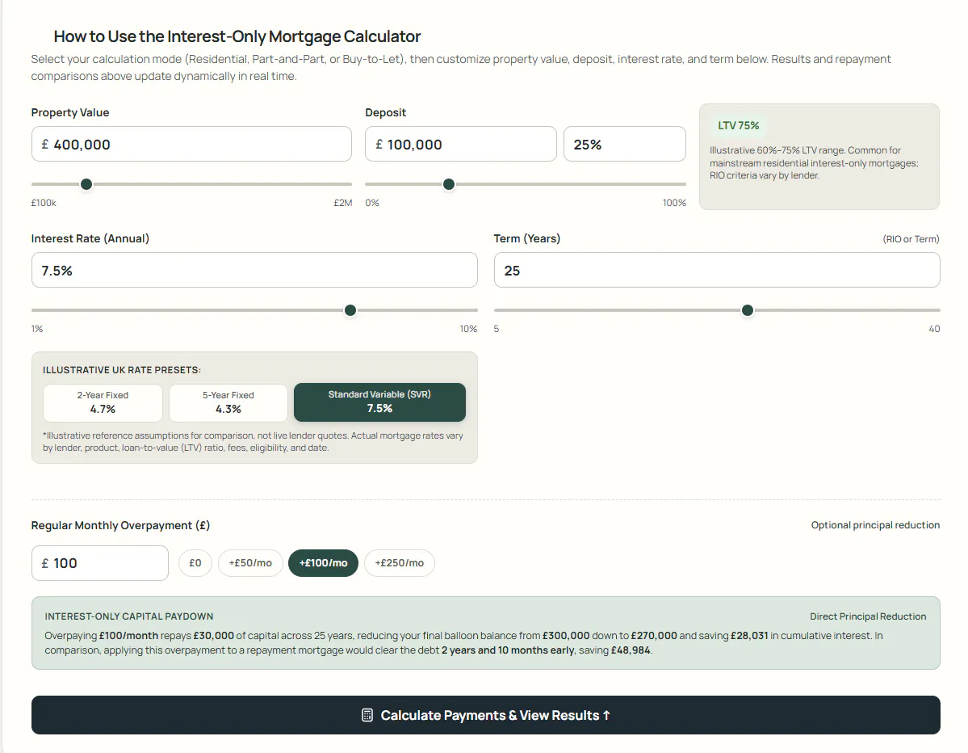Pick the +£250/mo overpayment preset
This screenshot has width=968, height=753.
pyautogui.click(x=400, y=563)
